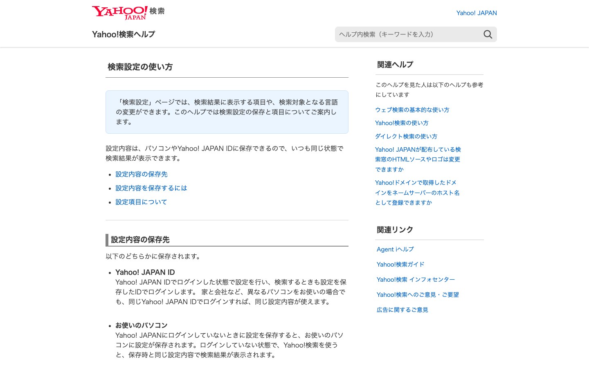Jump to 設定内容の保存先 anchor link

[x=142, y=174]
